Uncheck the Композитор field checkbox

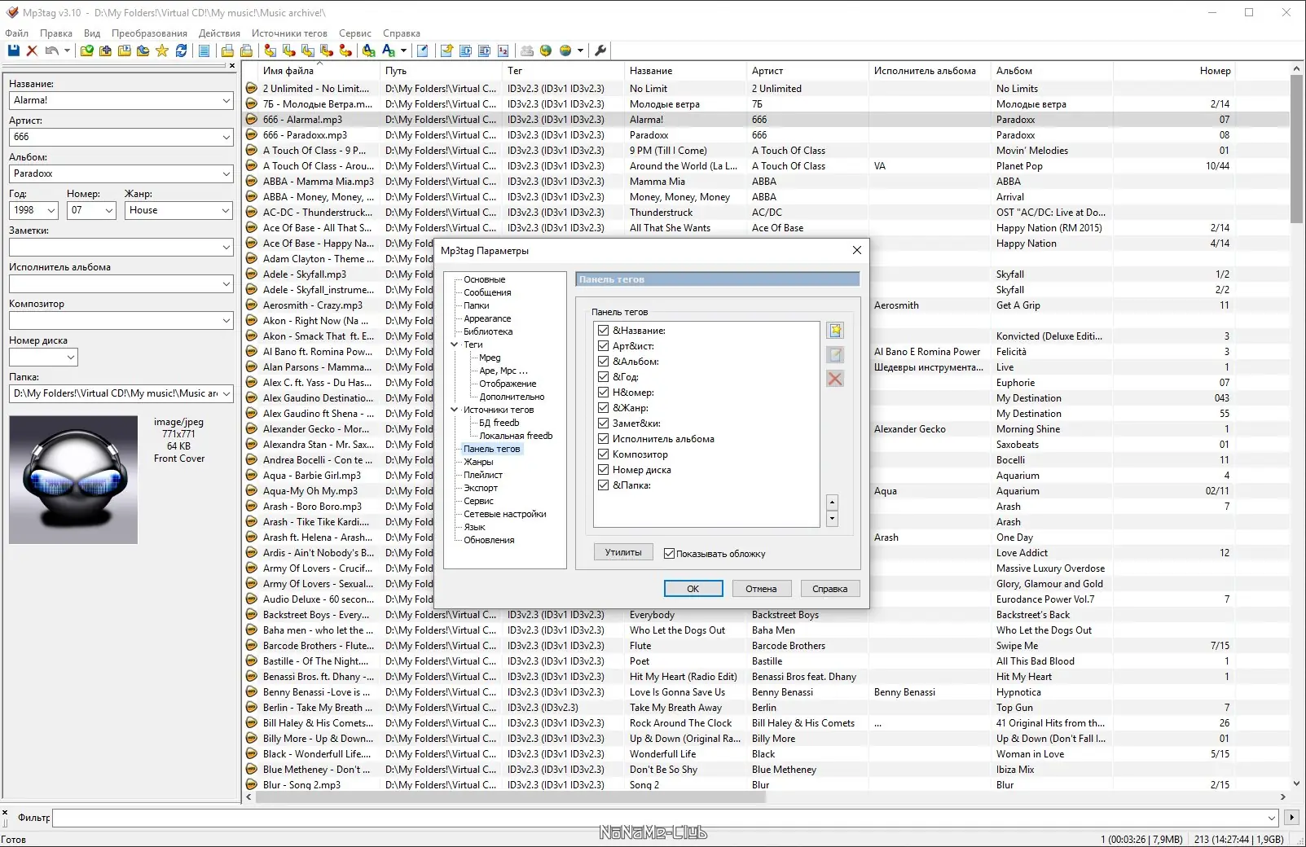point(603,454)
